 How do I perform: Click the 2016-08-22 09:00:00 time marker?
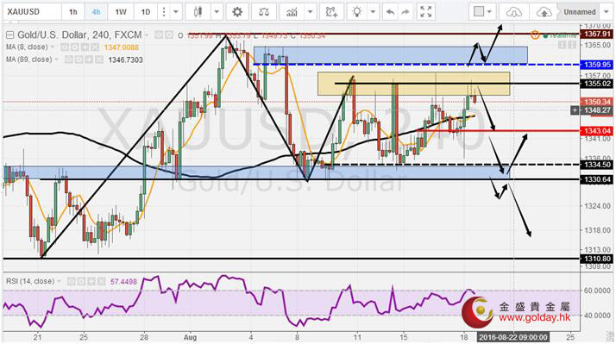(512, 337)
